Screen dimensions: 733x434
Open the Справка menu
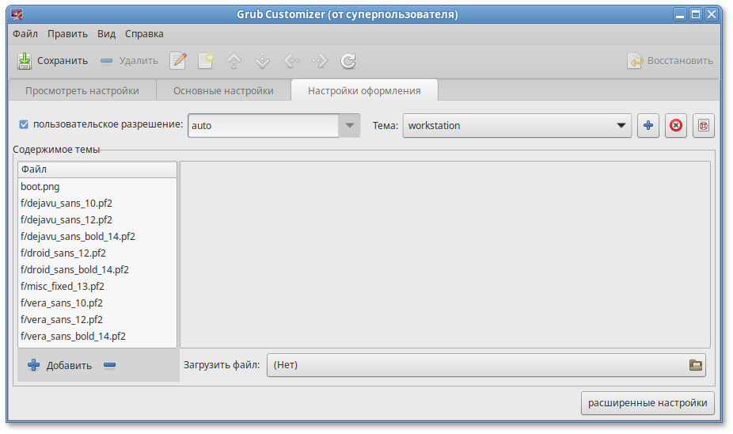click(x=144, y=34)
